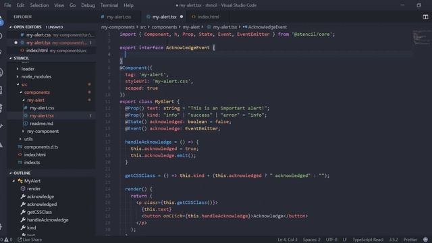Collapse the OUTLINE section

pyautogui.click(x=11, y=173)
